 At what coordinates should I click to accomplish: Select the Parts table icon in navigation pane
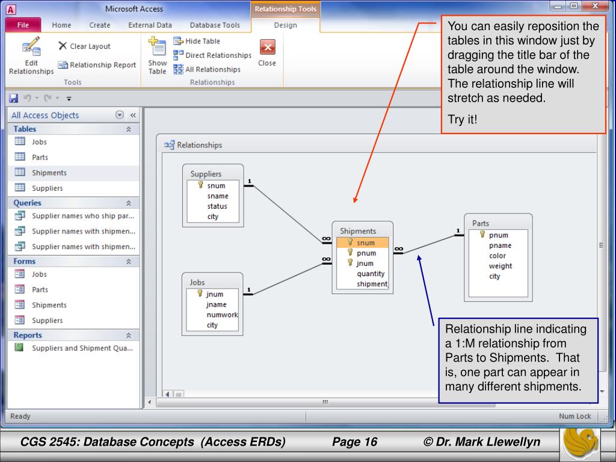pos(20,157)
